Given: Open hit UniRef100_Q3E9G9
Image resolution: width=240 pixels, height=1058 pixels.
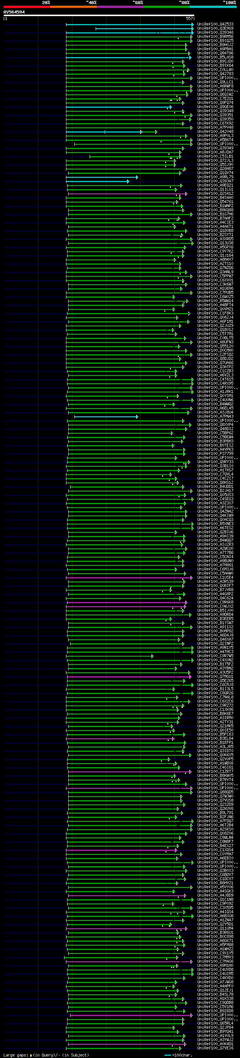Looking at the screenshot, I should coord(215,29).
